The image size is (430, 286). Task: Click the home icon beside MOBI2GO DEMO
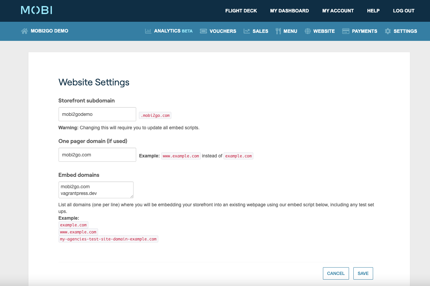[x=24, y=31]
